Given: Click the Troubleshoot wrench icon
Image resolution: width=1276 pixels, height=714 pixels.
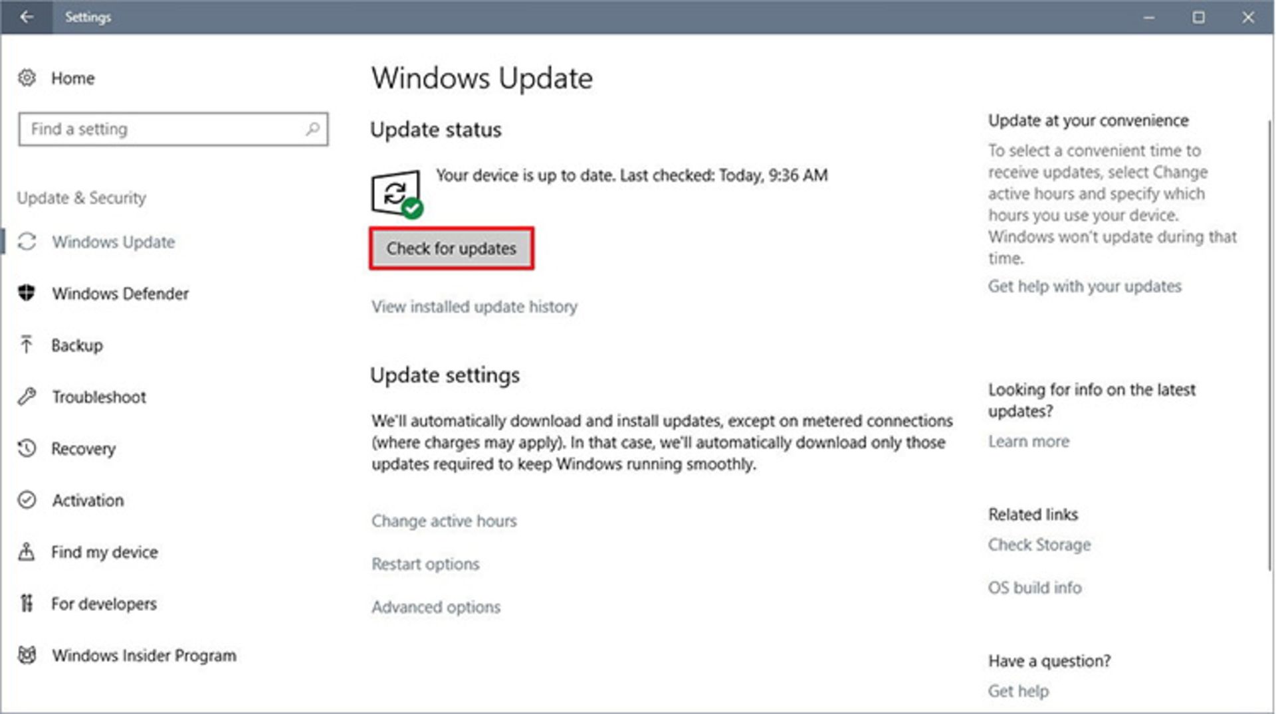Looking at the screenshot, I should pyautogui.click(x=27, y=397).
